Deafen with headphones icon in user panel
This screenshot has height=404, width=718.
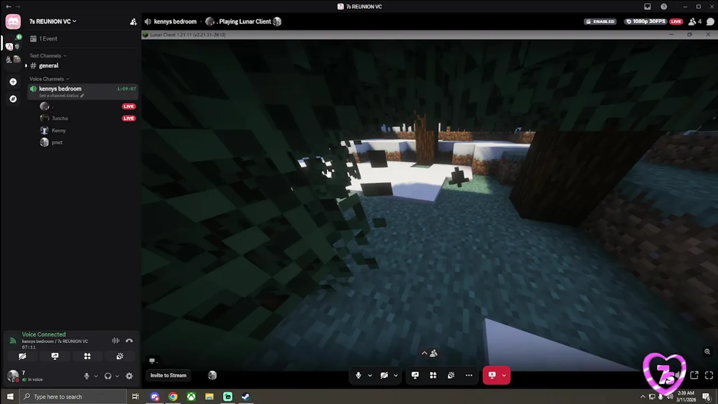coord(108,376)
